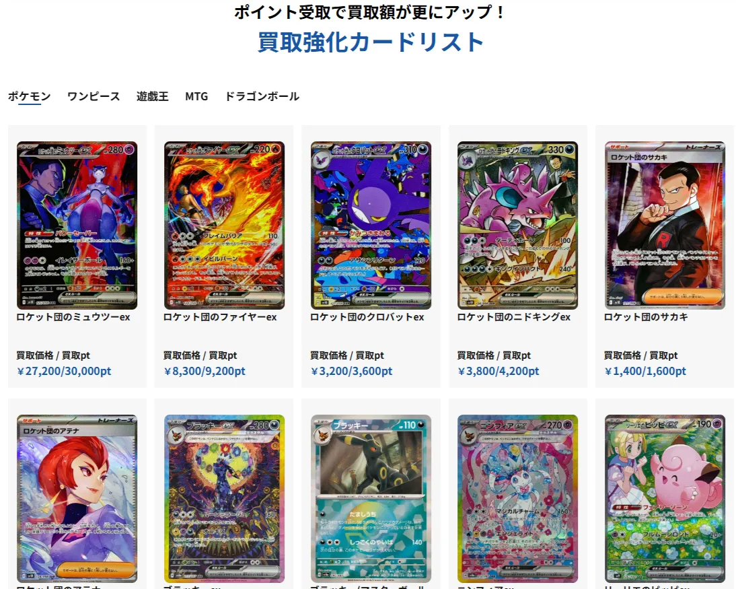This screenshot has width=736, height=589.
Task: Open the ロケット団のアテナ trainer card image
Action: click(x=77, y=499)
